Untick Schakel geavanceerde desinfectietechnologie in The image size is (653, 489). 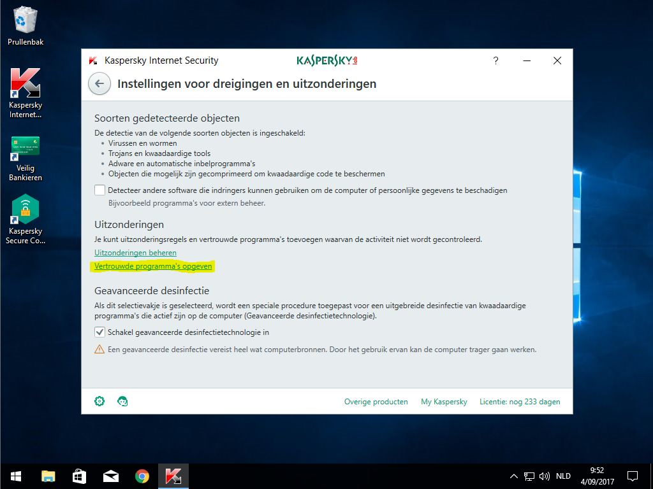[99, 332]
